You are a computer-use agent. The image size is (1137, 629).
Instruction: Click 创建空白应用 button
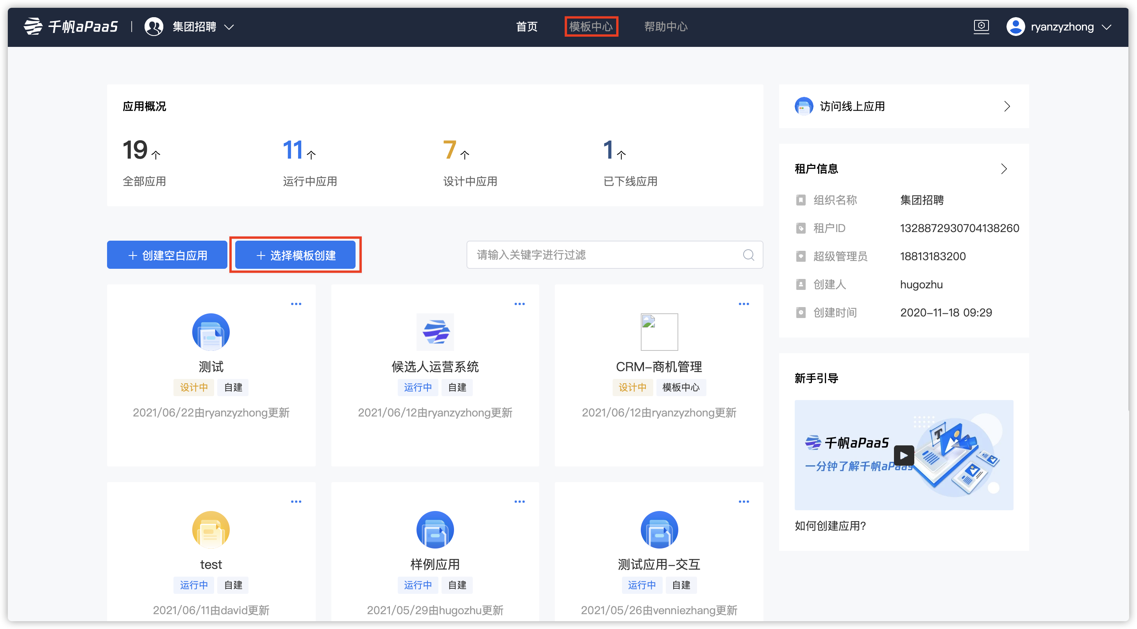(167, 255)
